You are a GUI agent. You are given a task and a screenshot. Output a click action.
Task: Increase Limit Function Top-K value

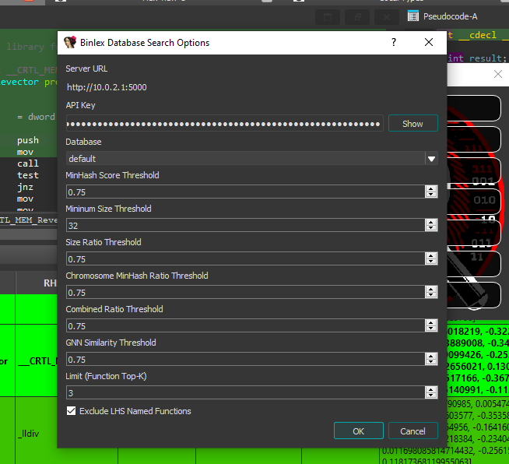click(431, 389)
